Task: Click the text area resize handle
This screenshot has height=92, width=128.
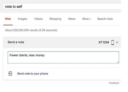Action: coord(118,62)
